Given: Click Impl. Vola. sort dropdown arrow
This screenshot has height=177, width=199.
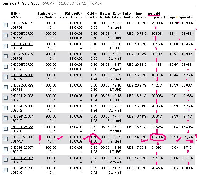Looking at the screenshot, I should tap(146, 18).
